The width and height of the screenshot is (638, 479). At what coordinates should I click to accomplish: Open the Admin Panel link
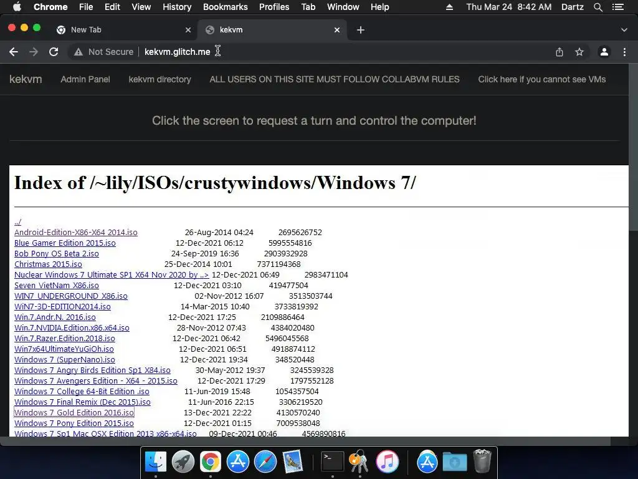(85, 79)
